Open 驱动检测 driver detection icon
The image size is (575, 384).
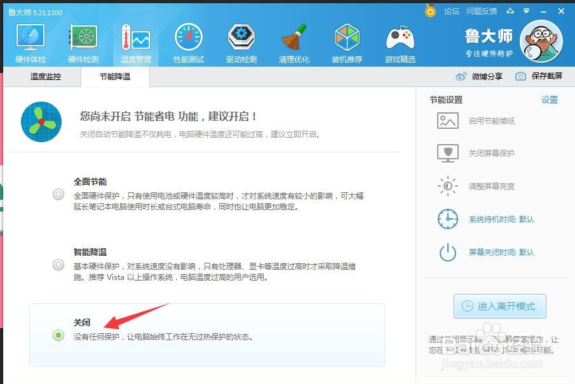(241, 37)
